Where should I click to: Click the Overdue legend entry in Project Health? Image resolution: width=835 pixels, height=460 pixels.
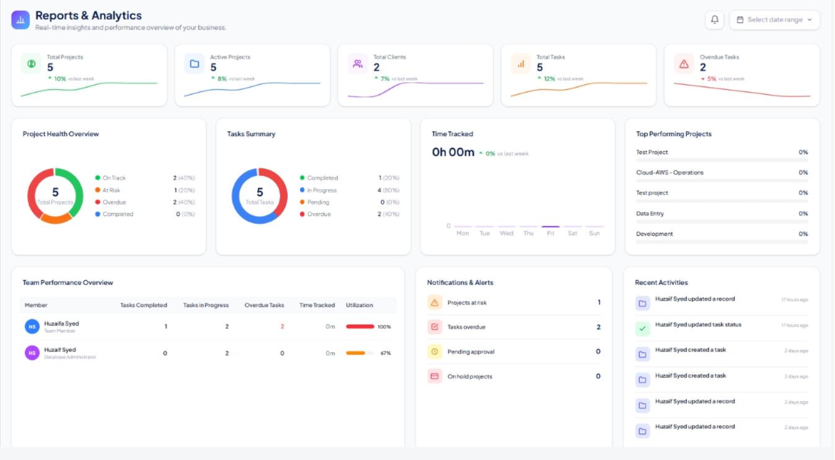[x=145, y=202]
